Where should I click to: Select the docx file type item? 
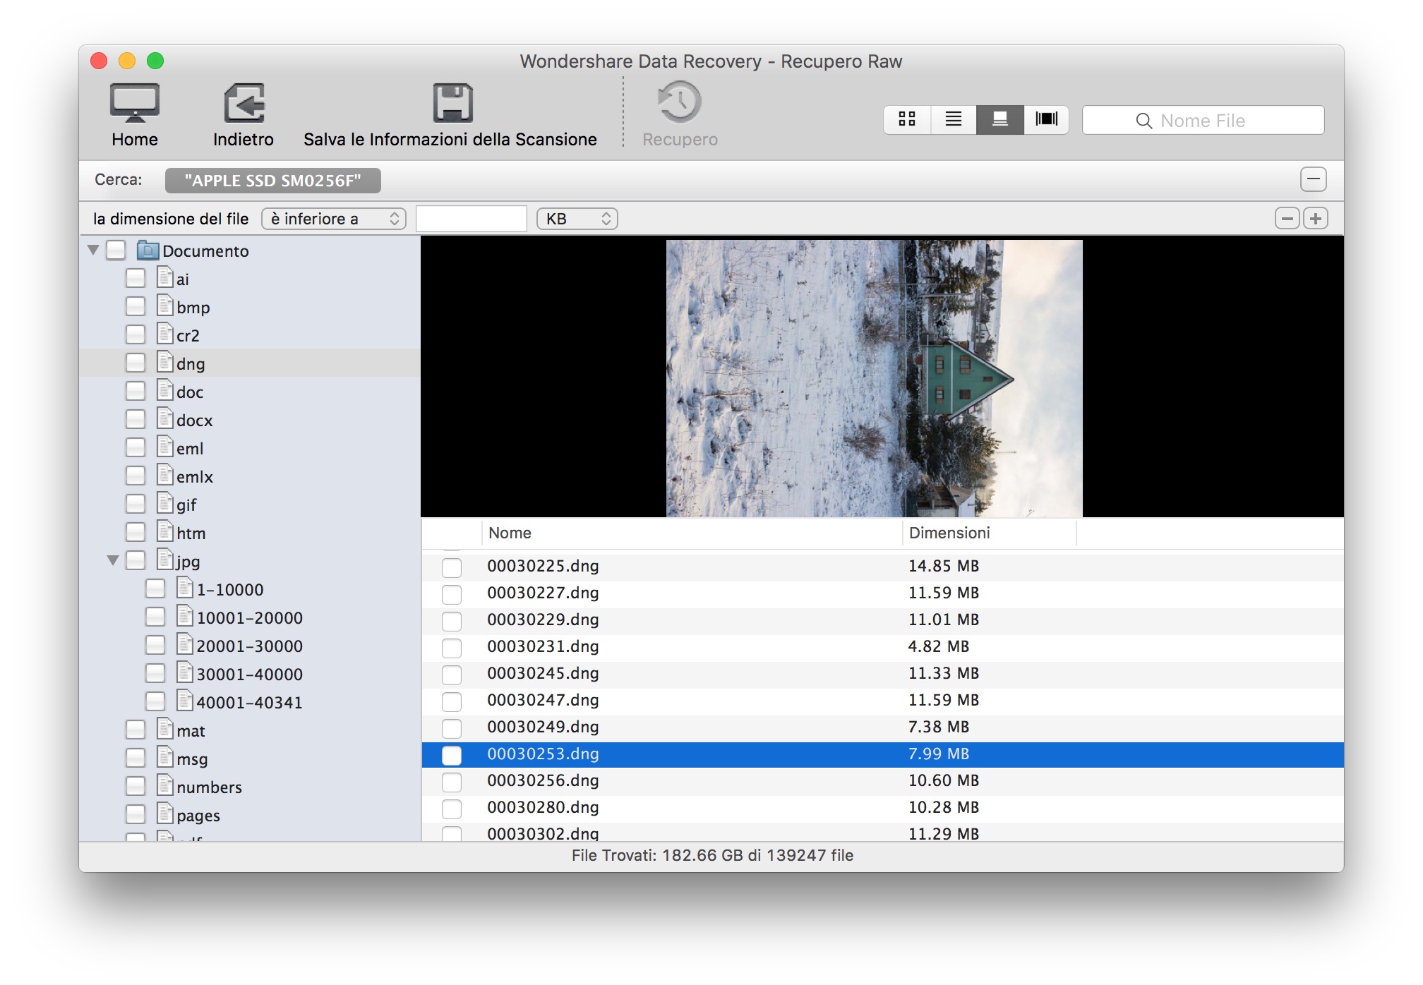click(x=194, y=421)
